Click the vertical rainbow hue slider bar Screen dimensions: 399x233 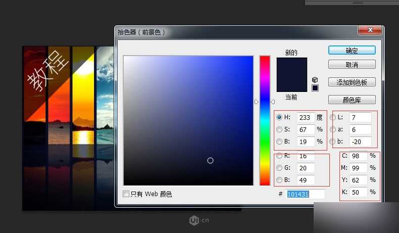pyautogui.click(x=265, y=120)
